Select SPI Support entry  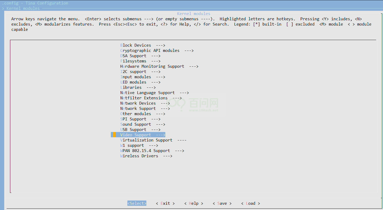tap(140, 119)
